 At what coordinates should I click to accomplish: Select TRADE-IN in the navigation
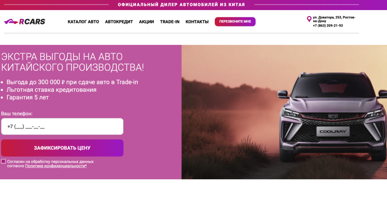click(169, 21)
